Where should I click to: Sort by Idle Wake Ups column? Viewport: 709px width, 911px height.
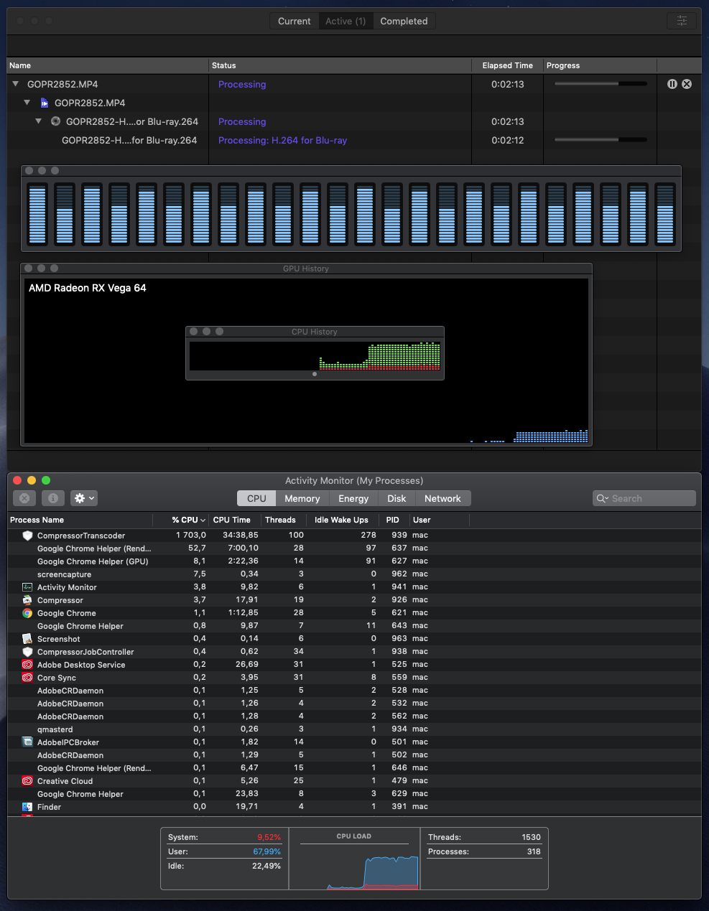342,520
